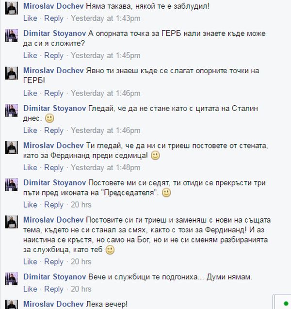The width and height of the screenshot is (291, 309).
Task: Like the 'Няма такава' comment at 1:43pm
Action: click(30, 18)
